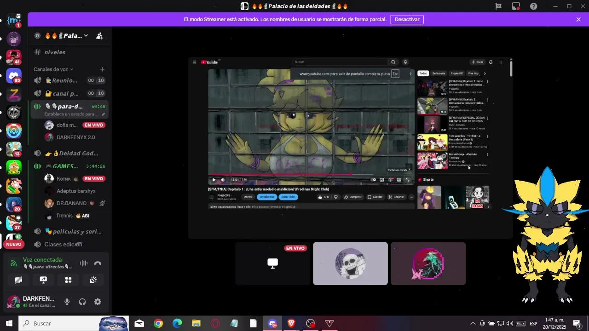Screen dimensions: 589x331
Task: Open Direct Messages from the server list top
Action: (x=14, y=20)
